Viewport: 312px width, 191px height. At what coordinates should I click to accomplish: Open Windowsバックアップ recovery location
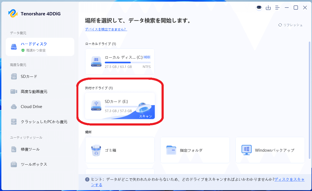pyautogui.click(x=270, y=150)
